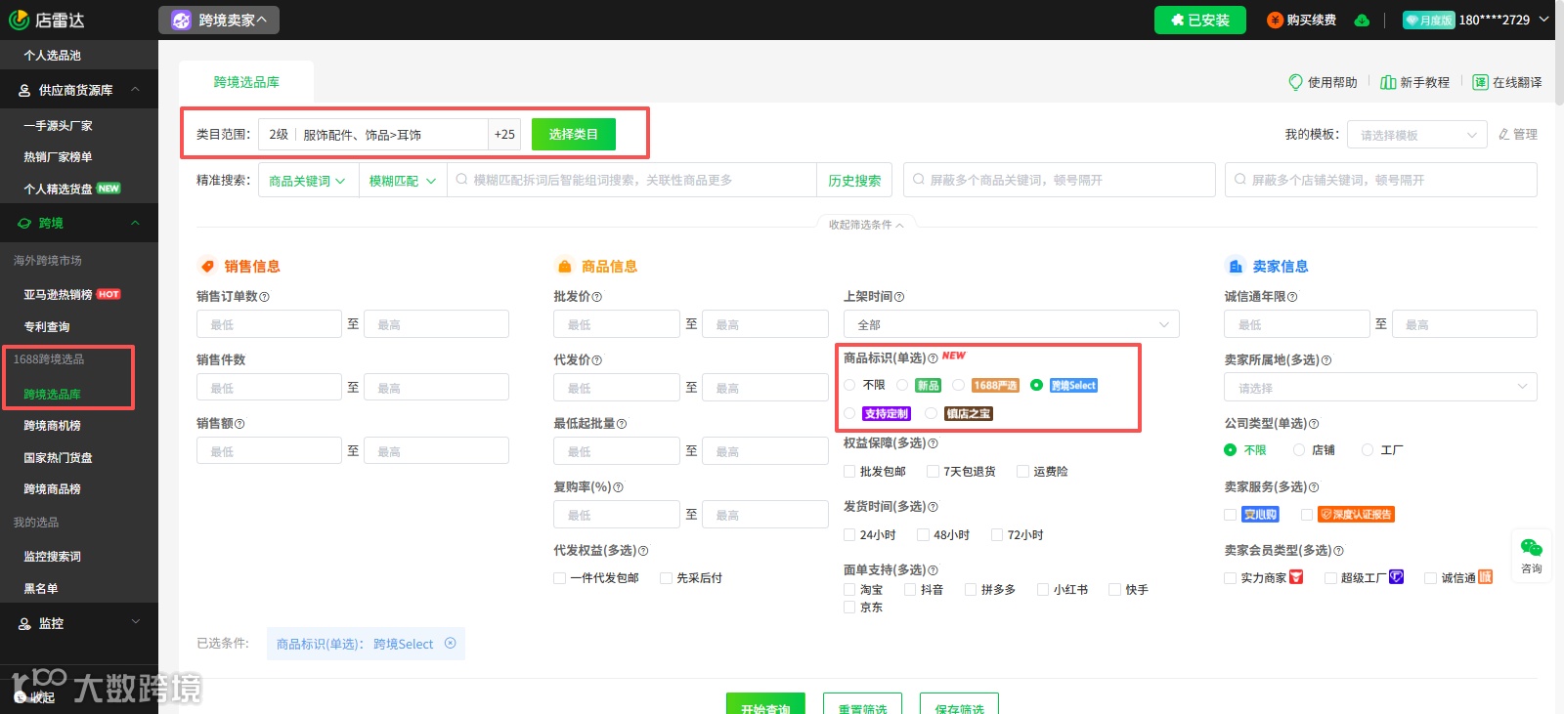The image size is (1564, 714).
Task: Click the 销售订单数 最低 input field
Action: pos(269,324)
